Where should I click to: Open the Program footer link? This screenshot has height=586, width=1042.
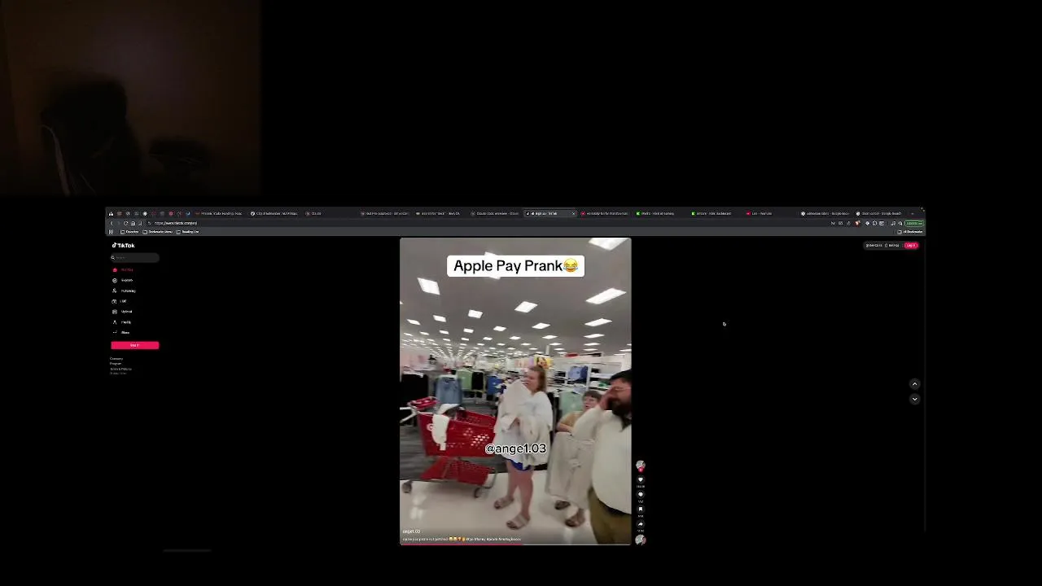pyautogui.click(x=115, y=364)
